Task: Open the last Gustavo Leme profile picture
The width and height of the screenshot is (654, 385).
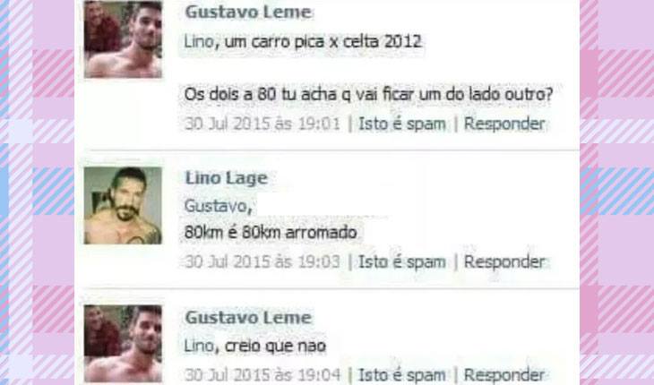Action: pyautogui.click(x=123, y=343)
